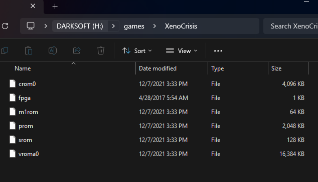The height and width of the screenshot is (182, 318).
Task: Select file named fpga
Action: tap(25, 98)
